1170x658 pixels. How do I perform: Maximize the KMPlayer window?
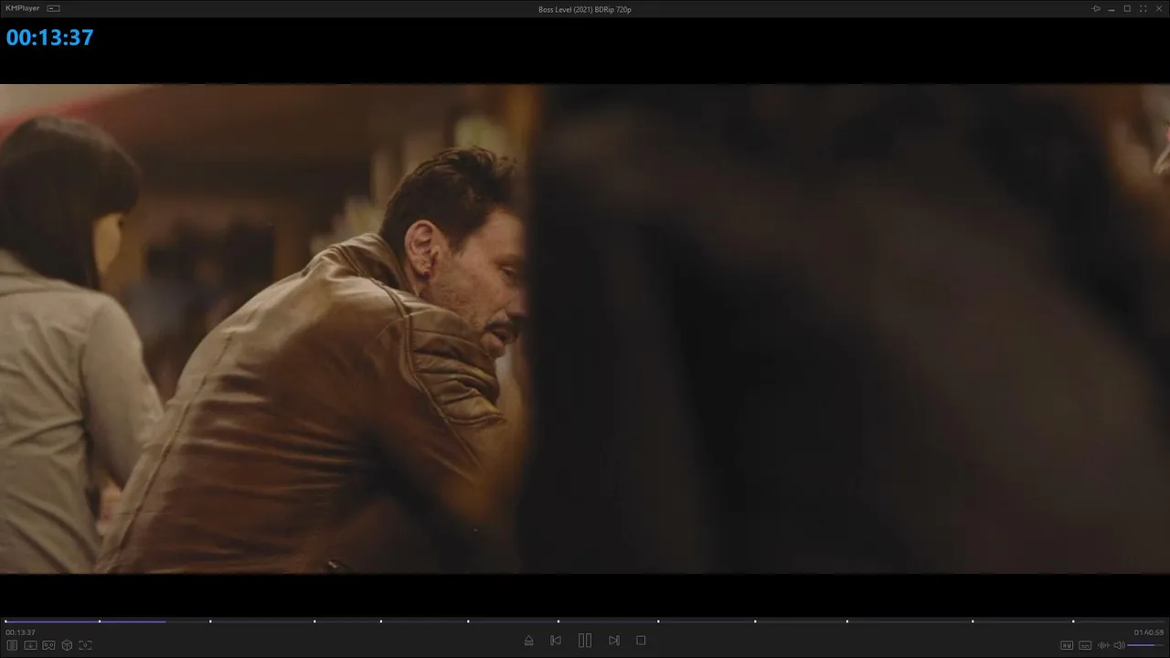[1127, 8]
